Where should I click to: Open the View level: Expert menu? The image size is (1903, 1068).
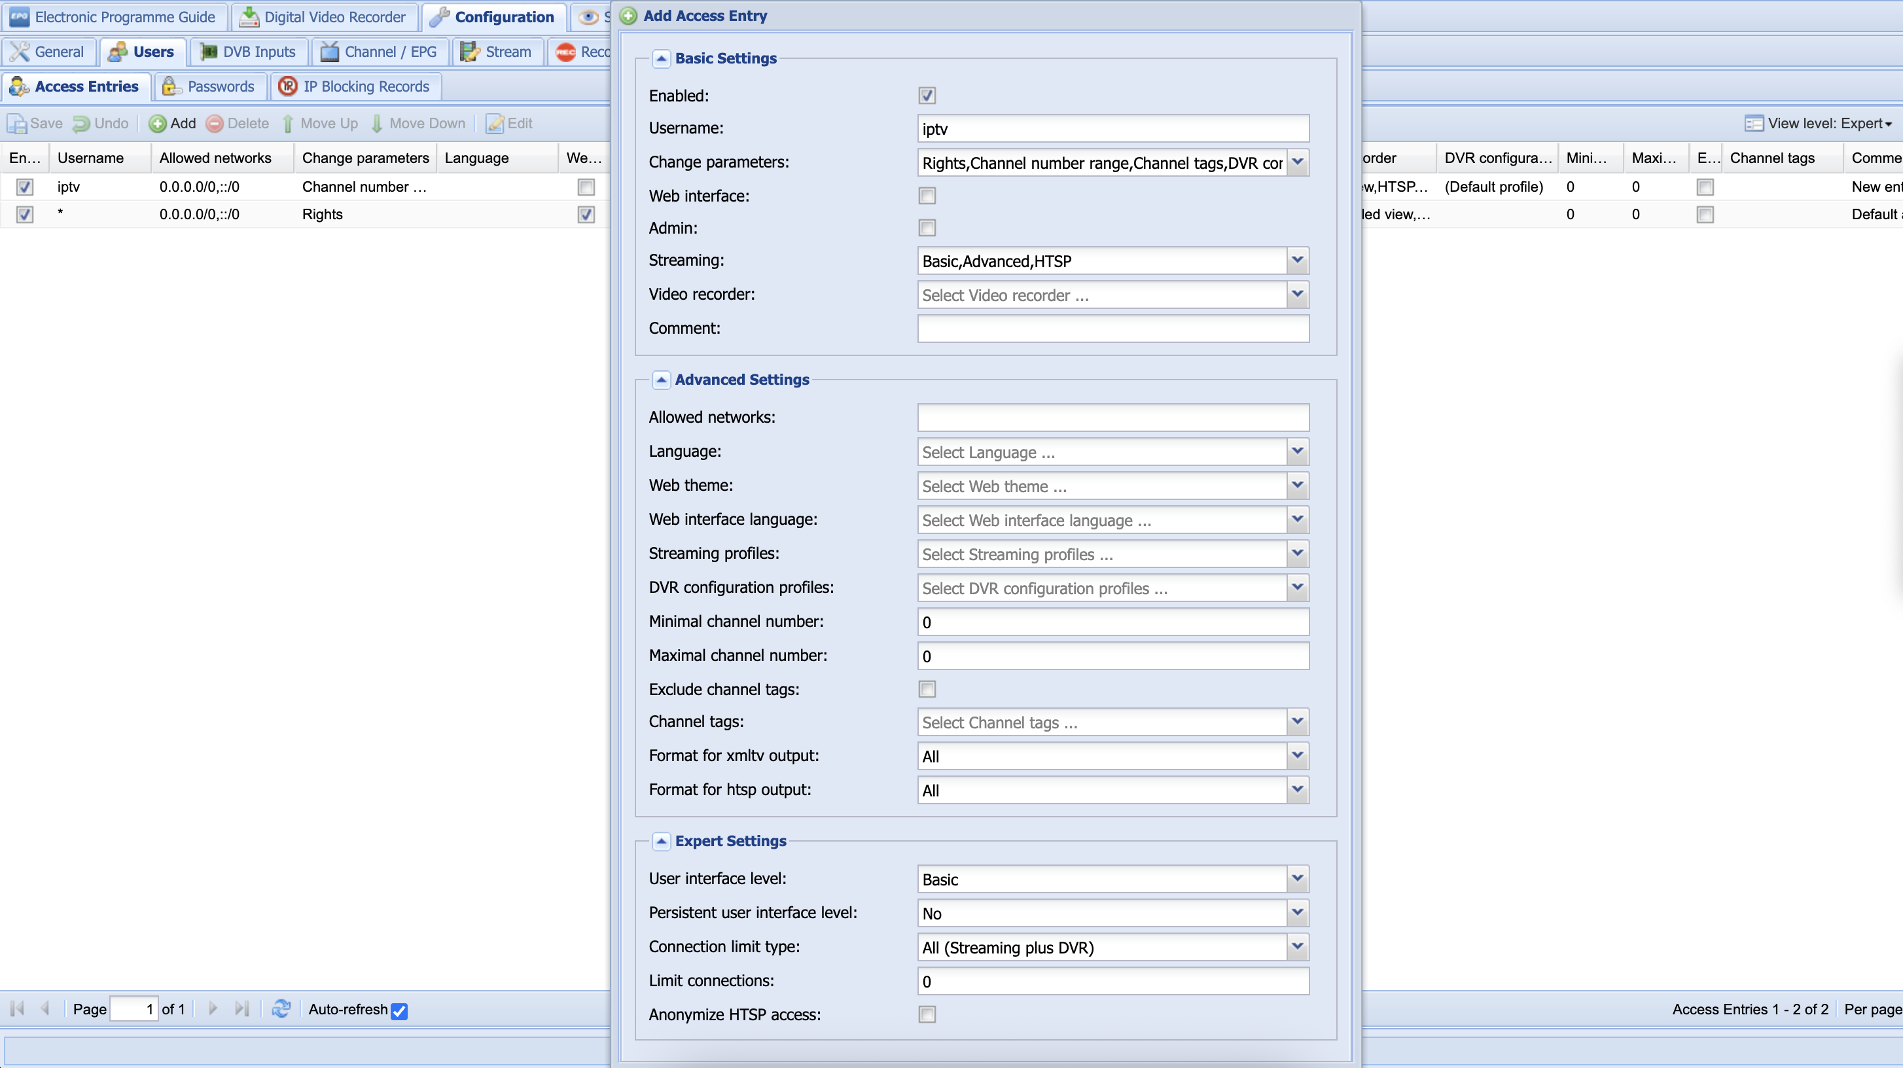(x=1817, y=123)
